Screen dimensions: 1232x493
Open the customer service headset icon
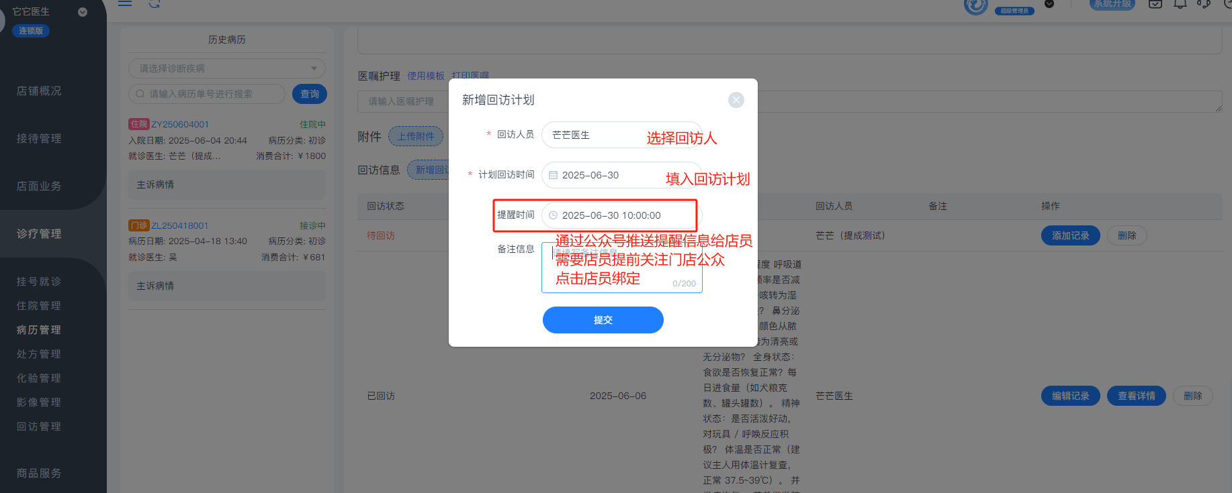tap(1204, 4)
